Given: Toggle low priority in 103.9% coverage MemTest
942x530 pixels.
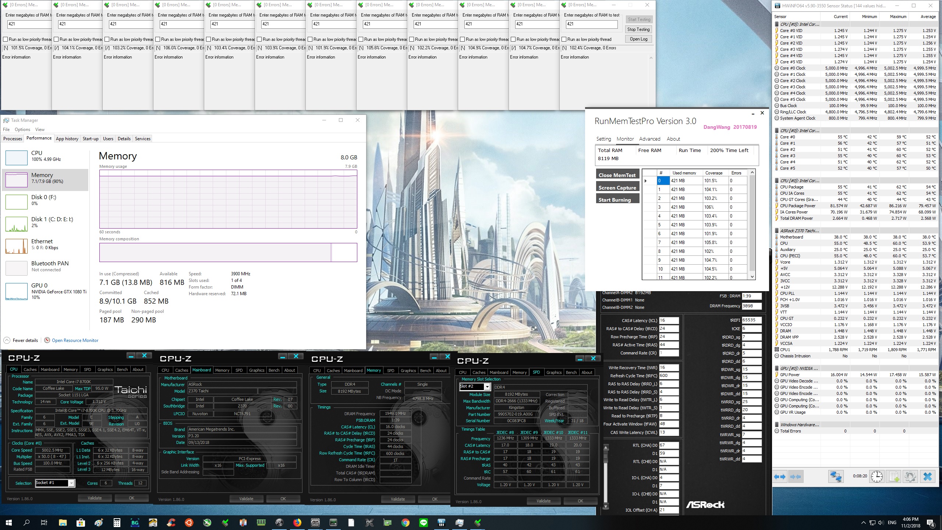Looking at the screenshot, I should point(259,39).
